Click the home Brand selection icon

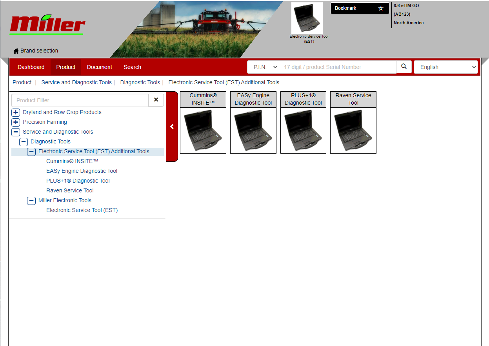tap(16, 51)
